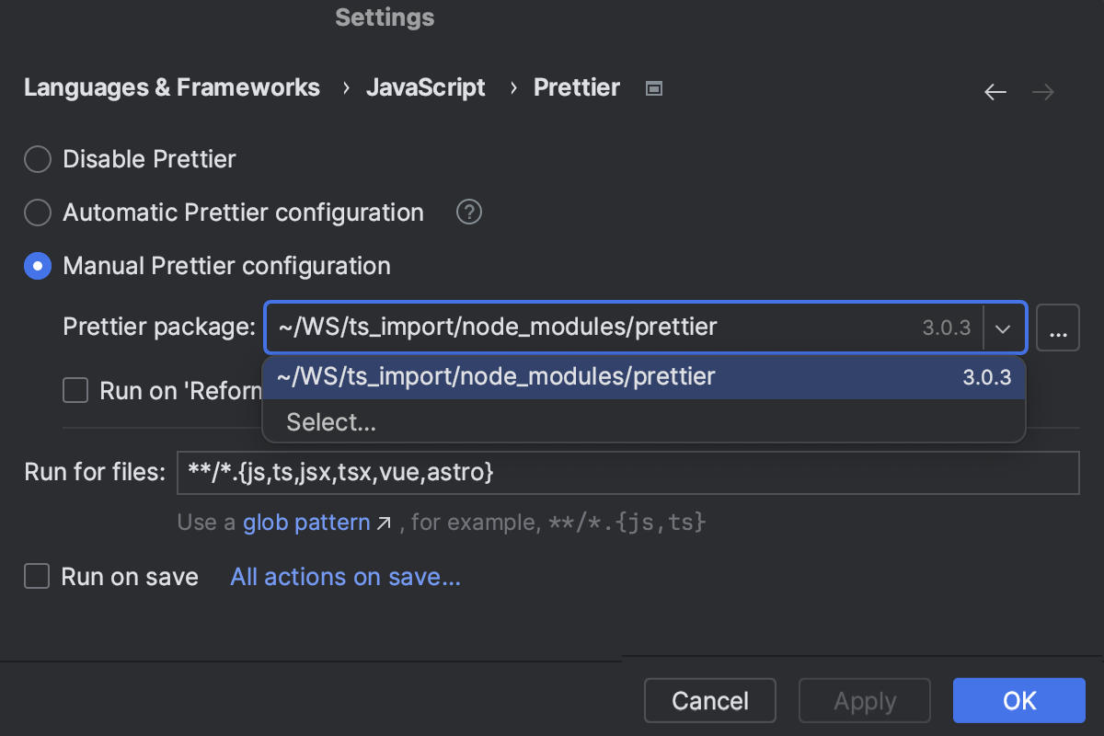Check the Run on 'Reformat' option
This screenshot has height=736, width=1104.
75,390
